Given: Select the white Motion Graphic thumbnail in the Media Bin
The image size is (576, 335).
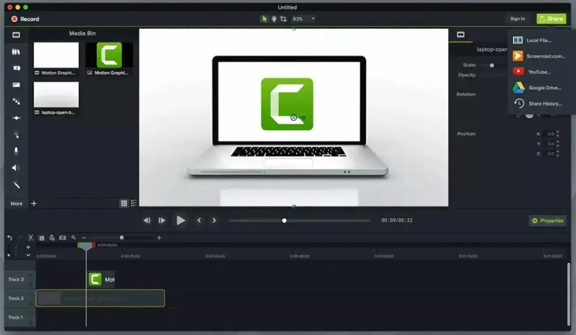Looking at the screenshot, I should click(x=56, y=55).
